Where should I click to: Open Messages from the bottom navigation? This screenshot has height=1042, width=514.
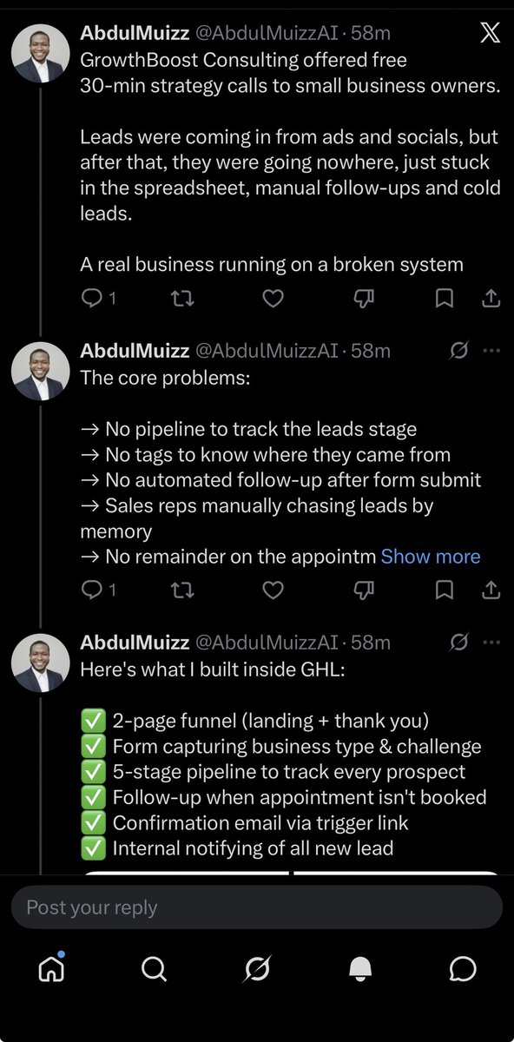point(464,967)
